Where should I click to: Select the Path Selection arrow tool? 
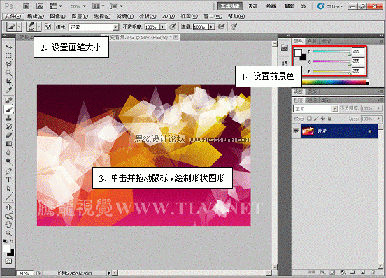[x=8, y=189]
